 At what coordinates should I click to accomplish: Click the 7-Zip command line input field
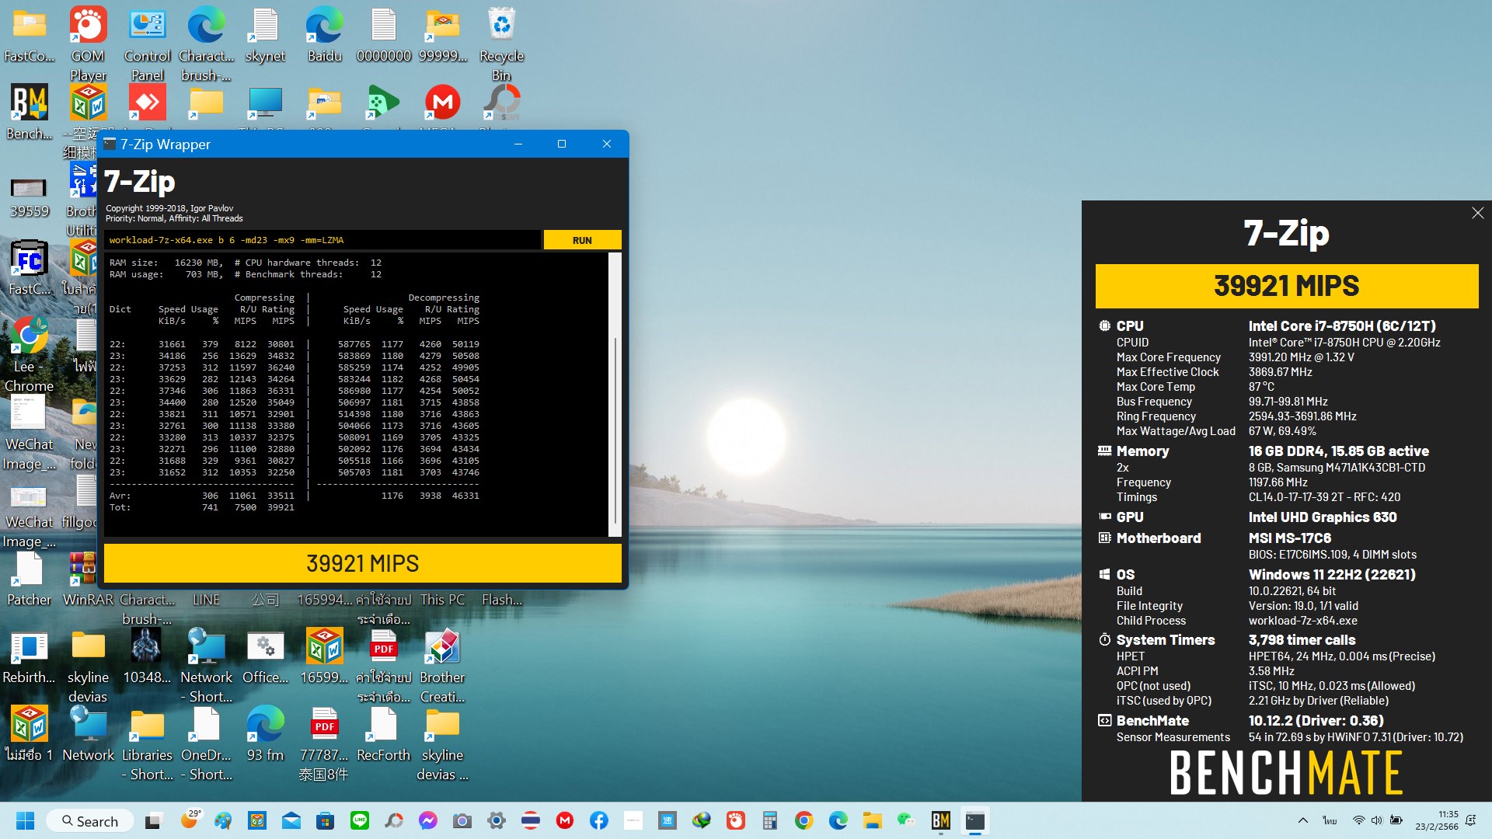(x=322, y=240)
